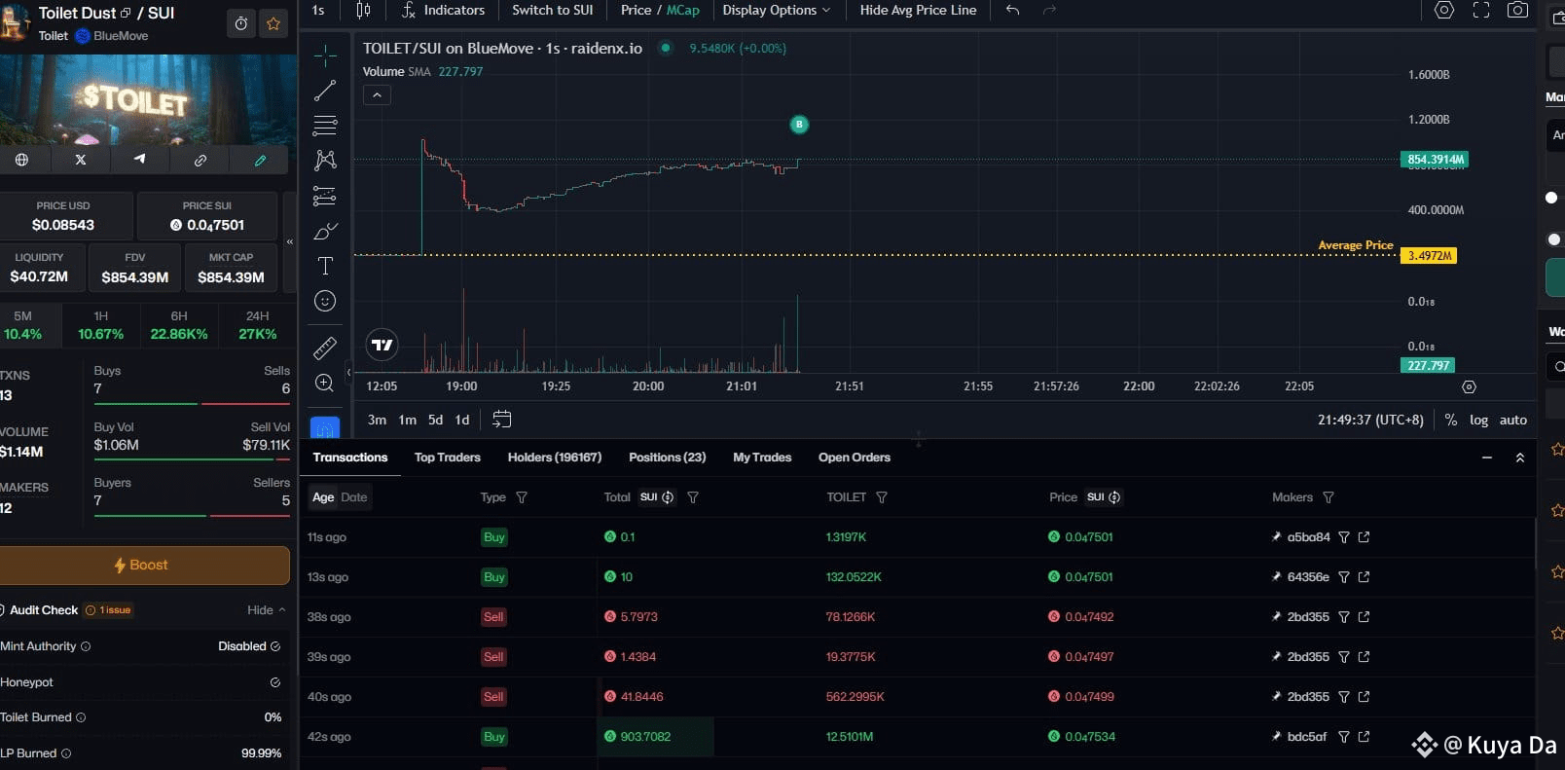Hide the Audit Check section
The height and width of the screenshot is (770, 1565).
(267, 610)
